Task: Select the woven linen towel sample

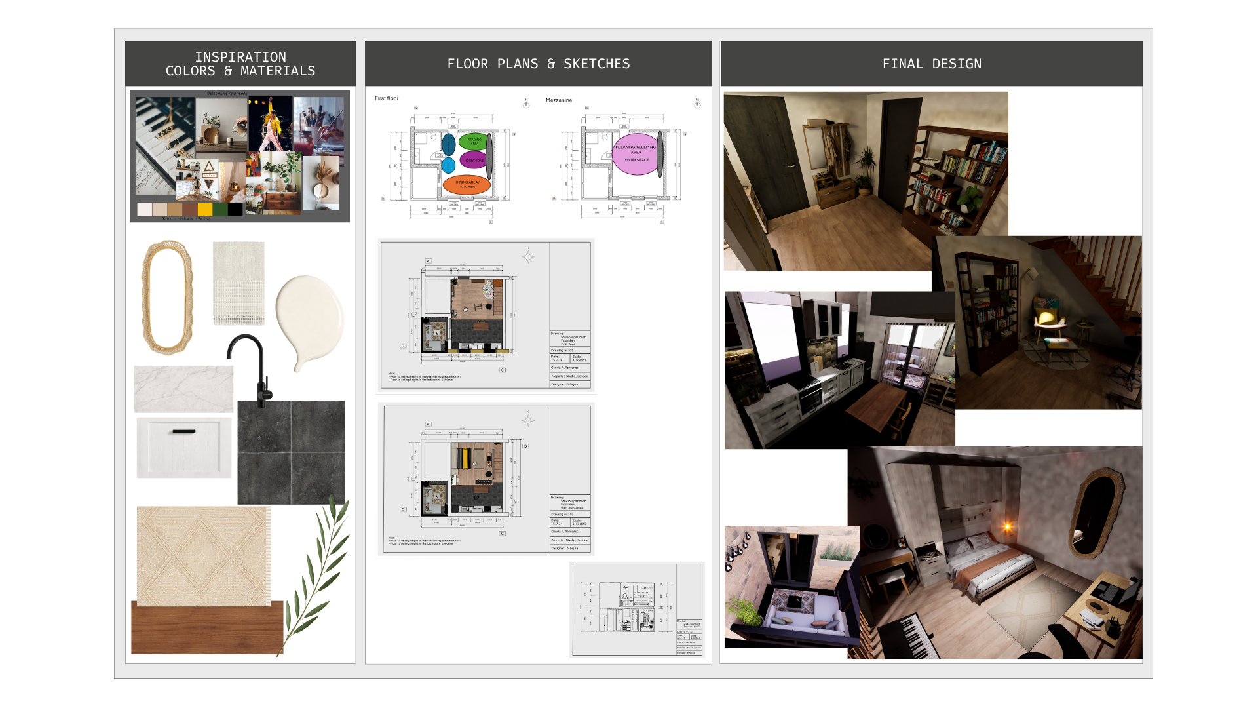Action: [x=238, y=283]
